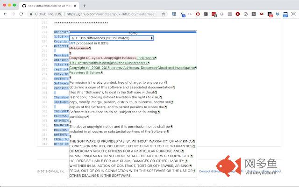Open the dark gray S extension icon
Image resolution: width=299 pixels, height=187 pixels.
(254, 14)
